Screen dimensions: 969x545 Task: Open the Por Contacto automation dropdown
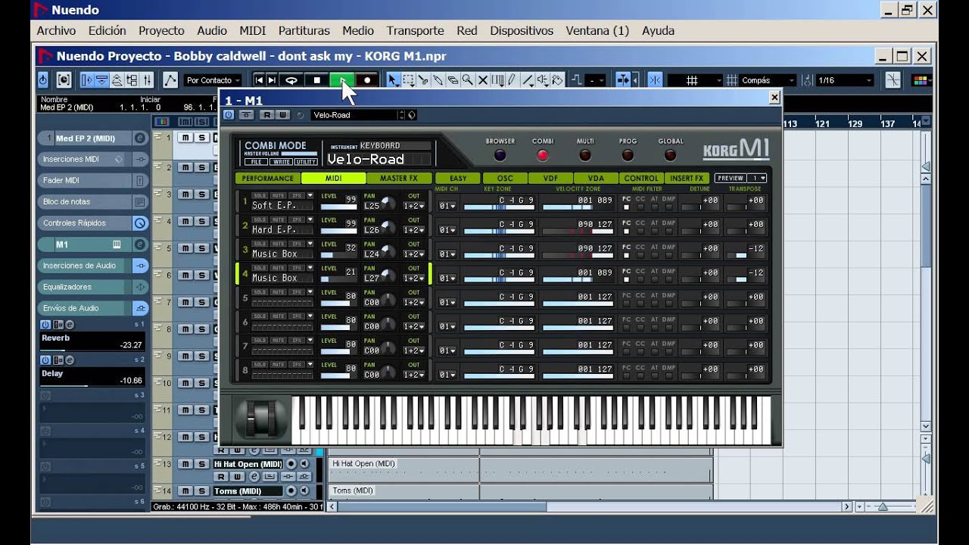click(213, 79)
